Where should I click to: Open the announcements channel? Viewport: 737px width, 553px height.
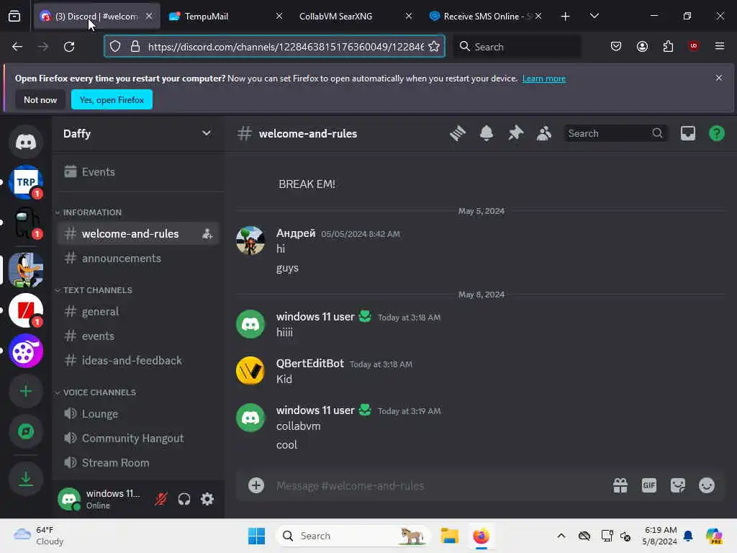click(x=138, y=258)
